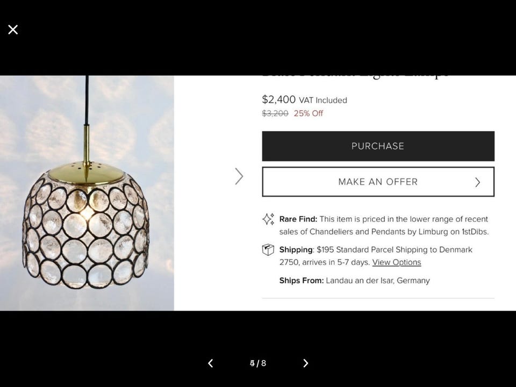Click the MAKE AN OFFER button
516x387 pixels.
click(x=378, y=182)
